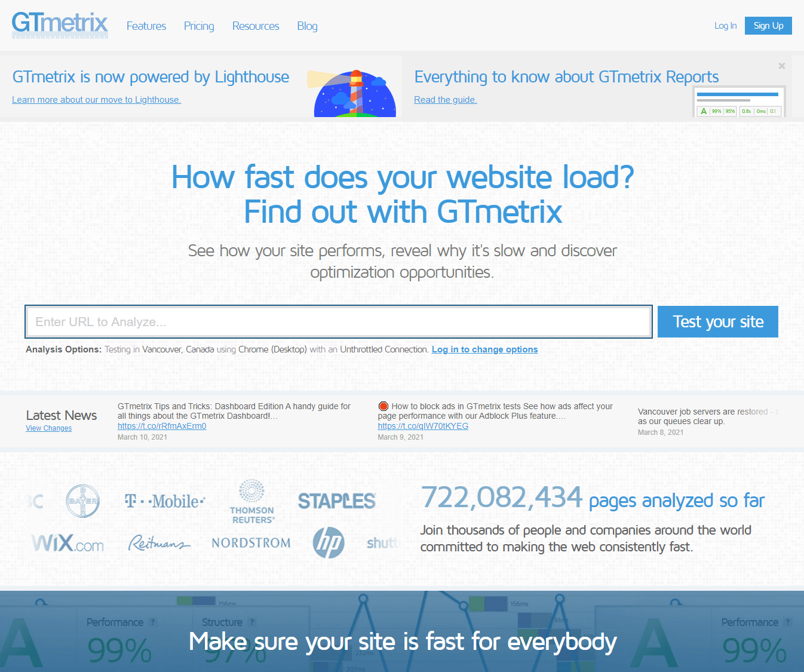Click the '722,082,434' pages analyzed counter
The width and height of the screenshot is (804, 672).
(x=501, y=498)
